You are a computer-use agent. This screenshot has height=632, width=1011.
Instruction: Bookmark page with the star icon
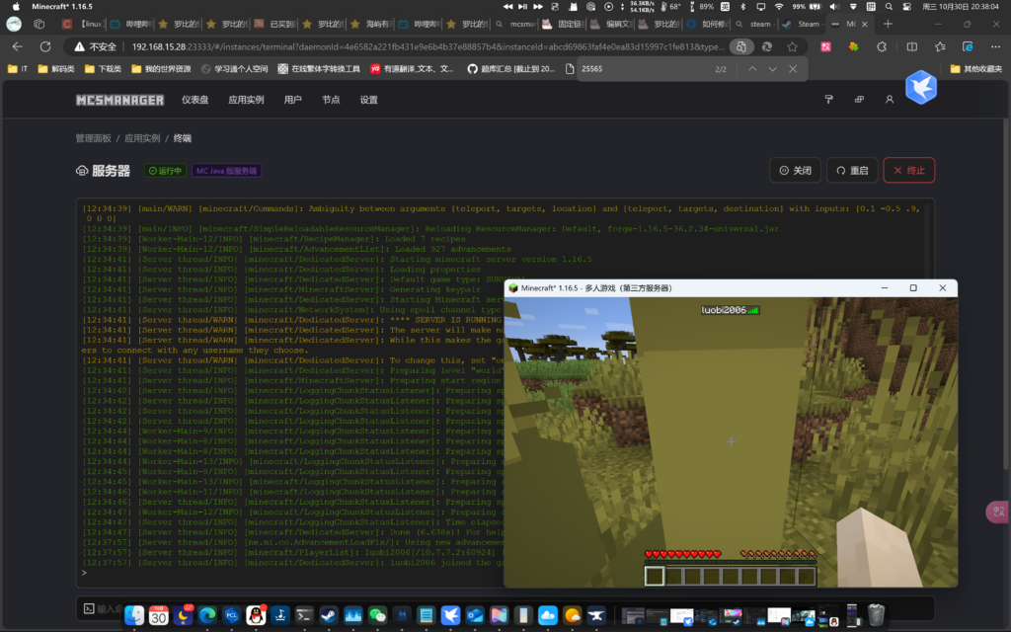coord(792,46)
